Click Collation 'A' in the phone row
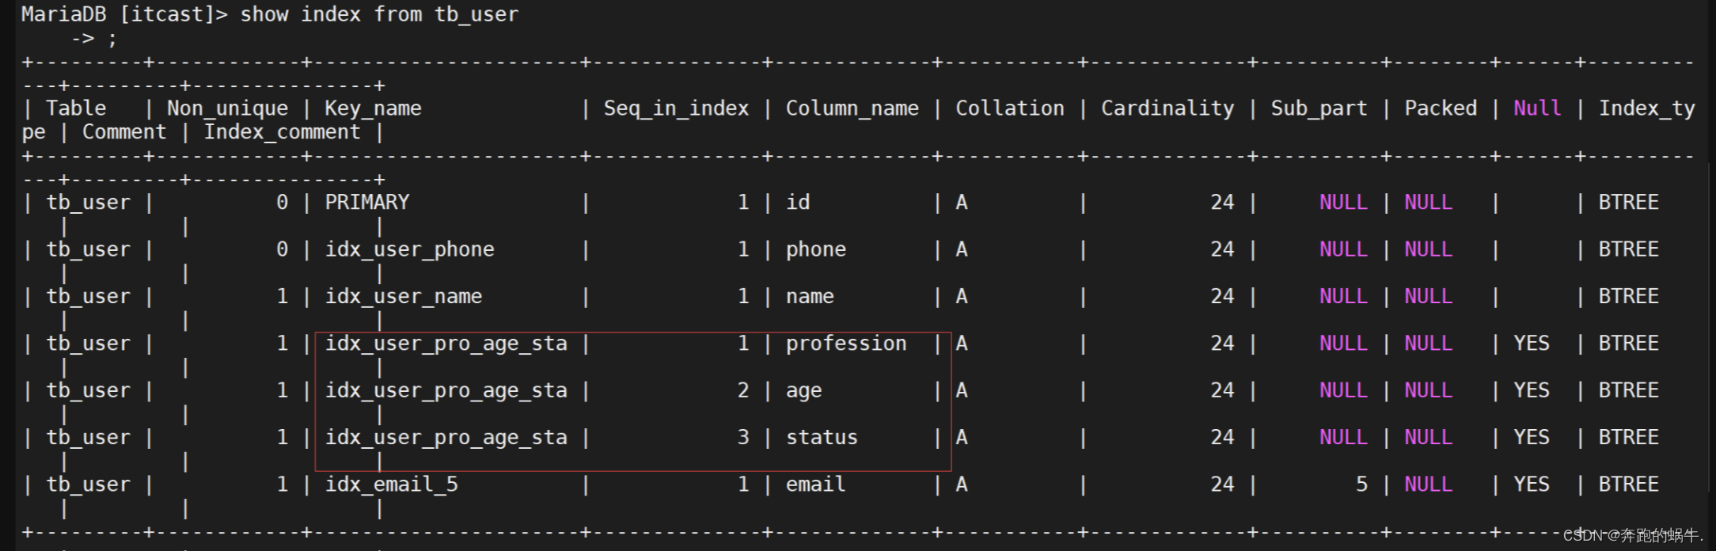 tap(962, 250)
